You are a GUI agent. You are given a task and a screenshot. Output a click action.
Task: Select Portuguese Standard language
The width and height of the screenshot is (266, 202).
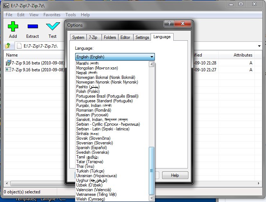[x=112, y=101]
